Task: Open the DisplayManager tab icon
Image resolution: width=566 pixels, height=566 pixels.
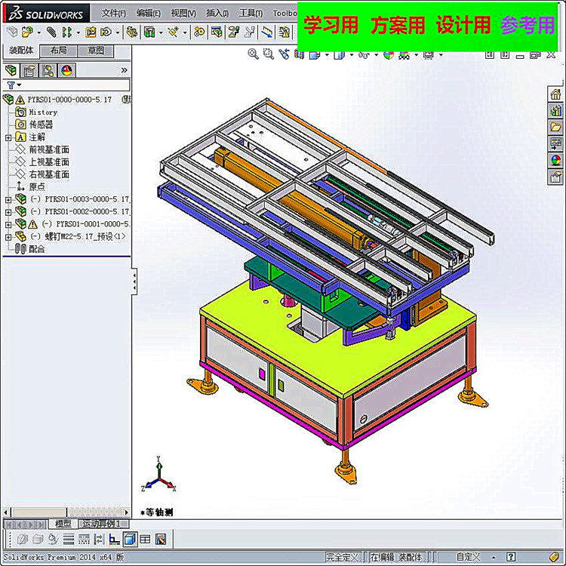Action: click(x=66, y=70)
